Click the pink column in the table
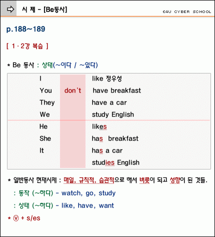This screenshot has height=237, width=215. click(72, 121)
